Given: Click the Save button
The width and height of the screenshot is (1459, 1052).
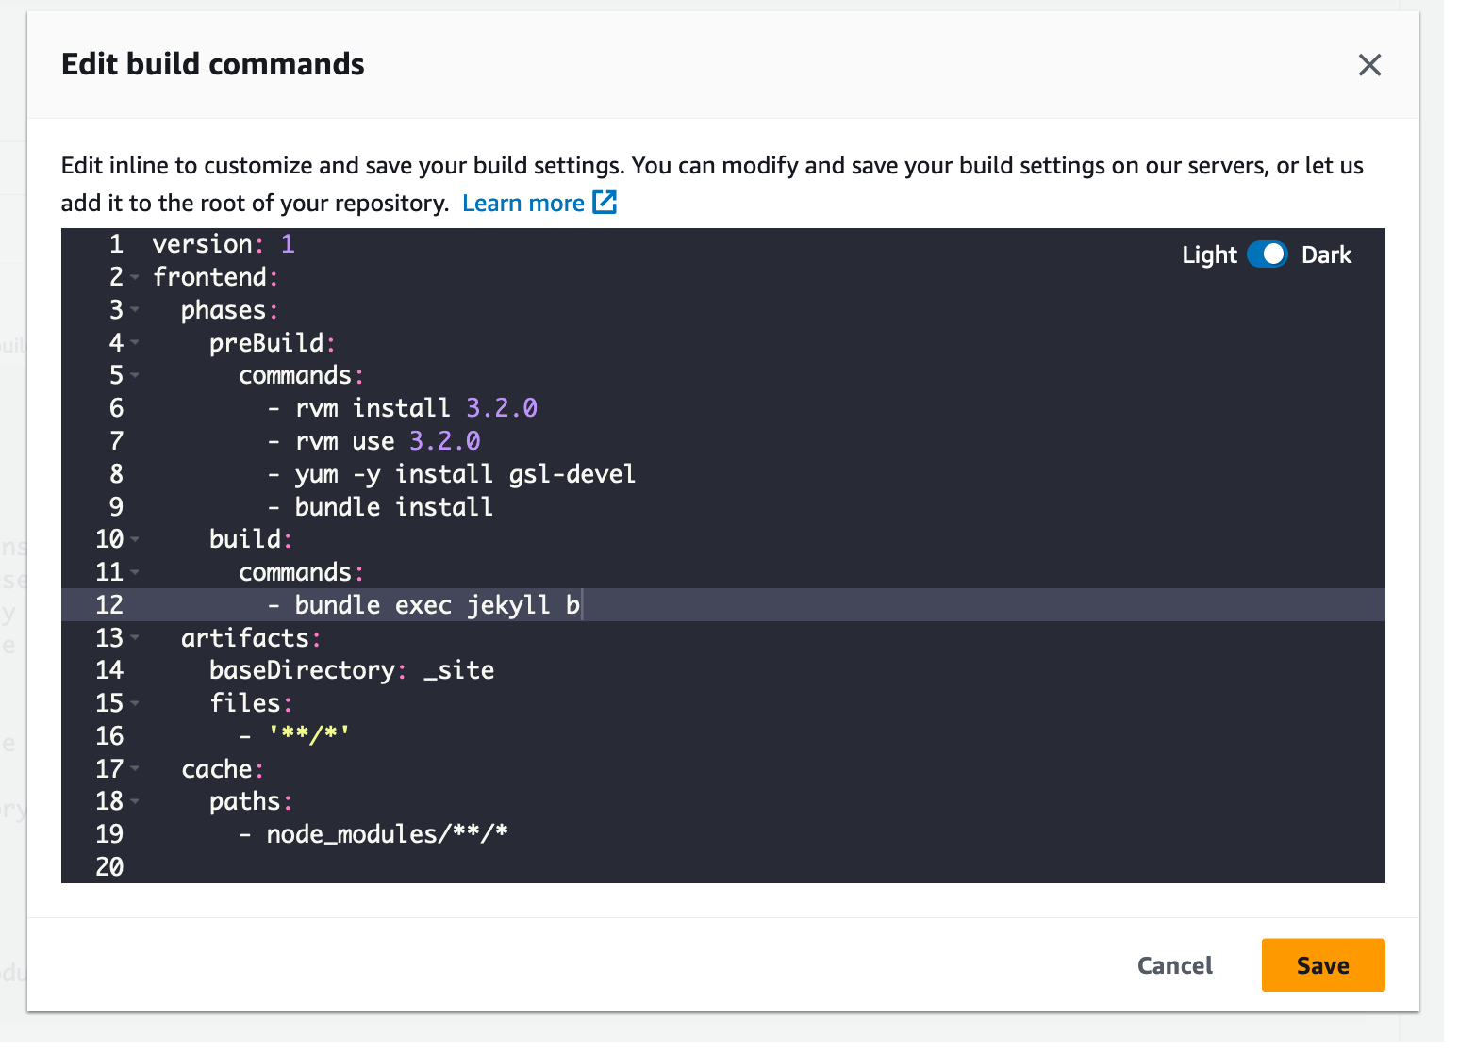Looking at the screenshot, I should [x=1322, y=965].
